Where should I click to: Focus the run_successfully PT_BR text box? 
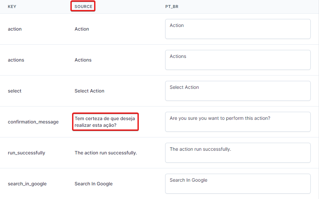[x=238, y=153]
